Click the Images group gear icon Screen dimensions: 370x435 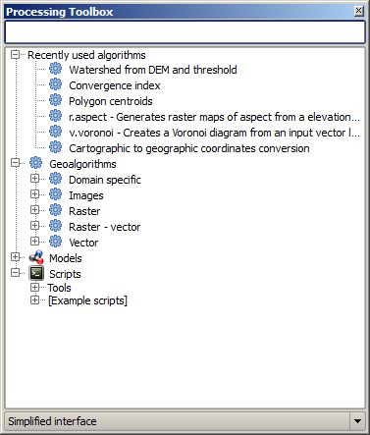(x=55, y=194)
